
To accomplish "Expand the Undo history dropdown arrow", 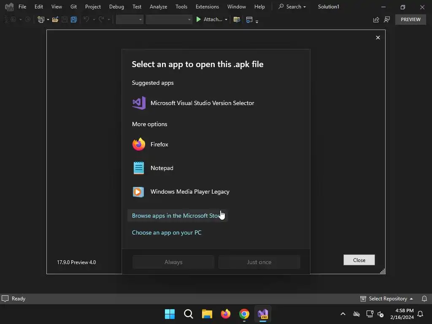I will (x=94, y=19).
